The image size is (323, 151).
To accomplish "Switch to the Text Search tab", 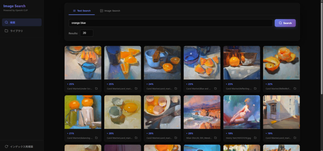I will click(x=82, y=11).
